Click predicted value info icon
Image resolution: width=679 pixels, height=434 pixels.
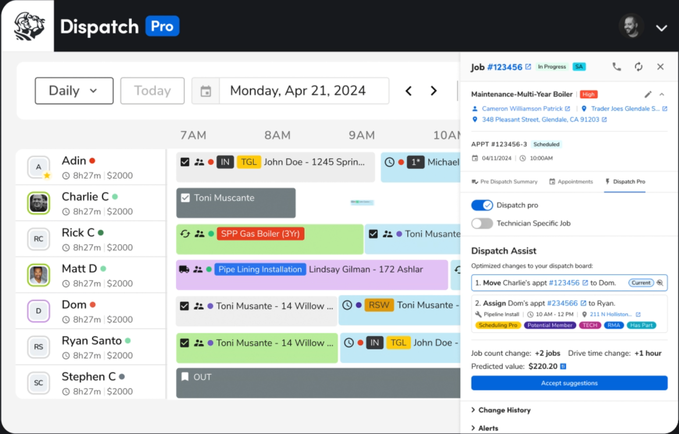click(x=563, y=366)
